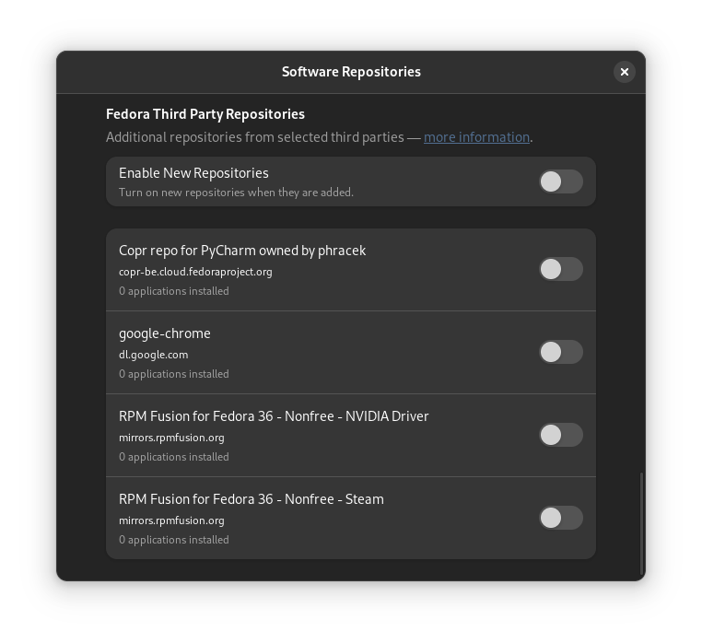Screen dimensions: 702x643
Task: Click the RPM Fusion NVIDIA Driver title
Action: click(274, 416)
